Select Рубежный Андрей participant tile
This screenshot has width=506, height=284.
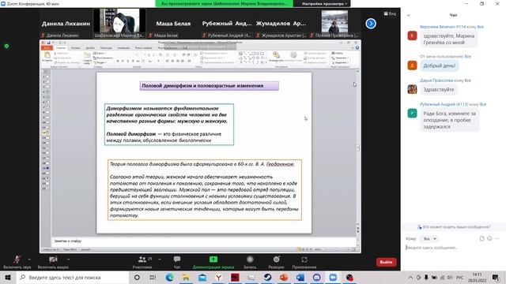pyautogui.click(x=227, y=24)
